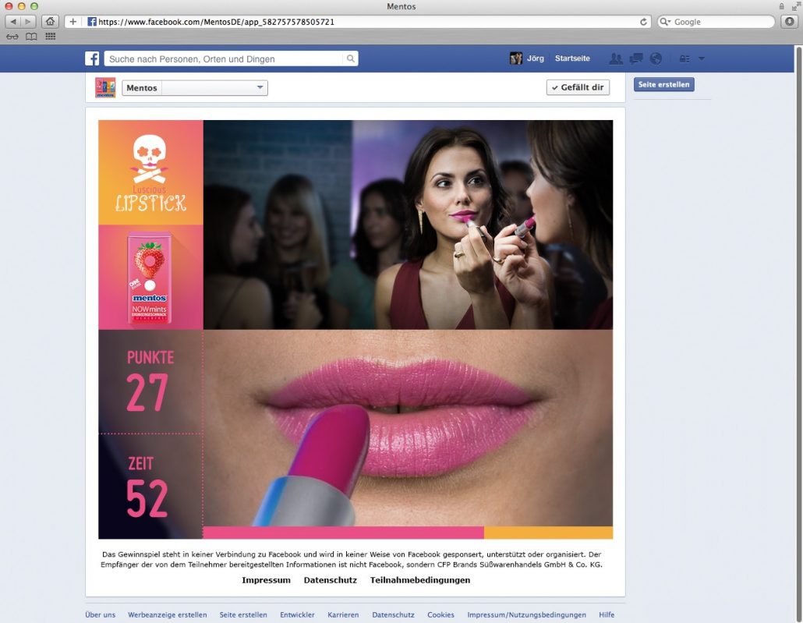The width and height of the screenshot is (803, 623).
Task: Click the browser address bar URL
Action: point(216,22)
